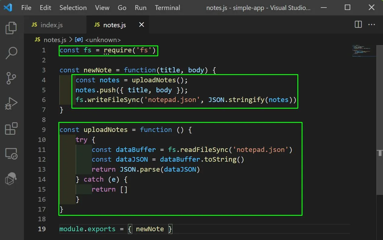
Task: Click dataBuffer variable declaration on line 11
Action: coord(136,150)
